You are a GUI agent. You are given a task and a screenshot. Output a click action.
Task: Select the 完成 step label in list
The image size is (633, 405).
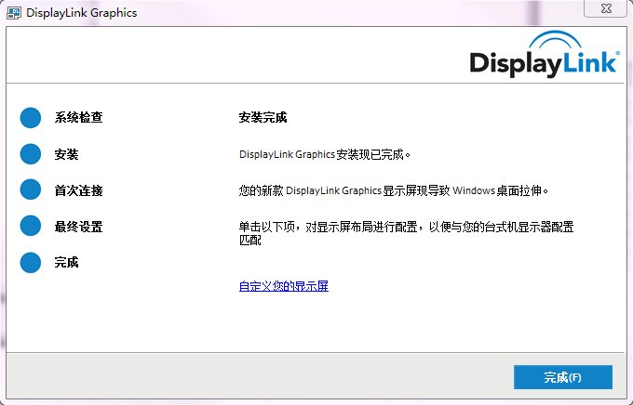[67, 262]
